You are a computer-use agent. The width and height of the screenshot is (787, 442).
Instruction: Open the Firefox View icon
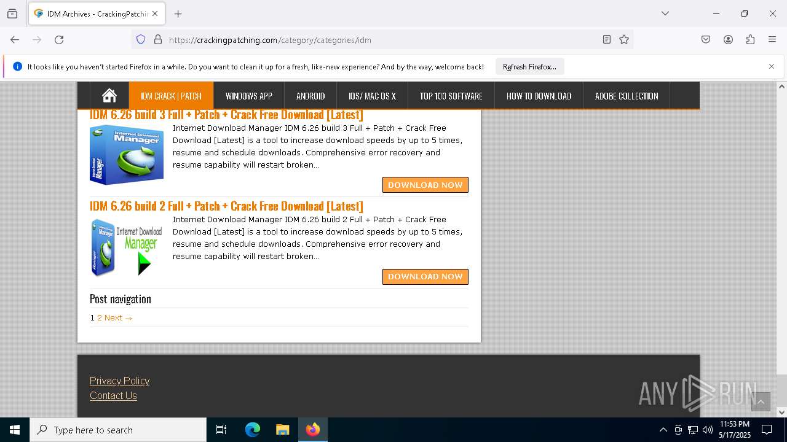point(12,14)
